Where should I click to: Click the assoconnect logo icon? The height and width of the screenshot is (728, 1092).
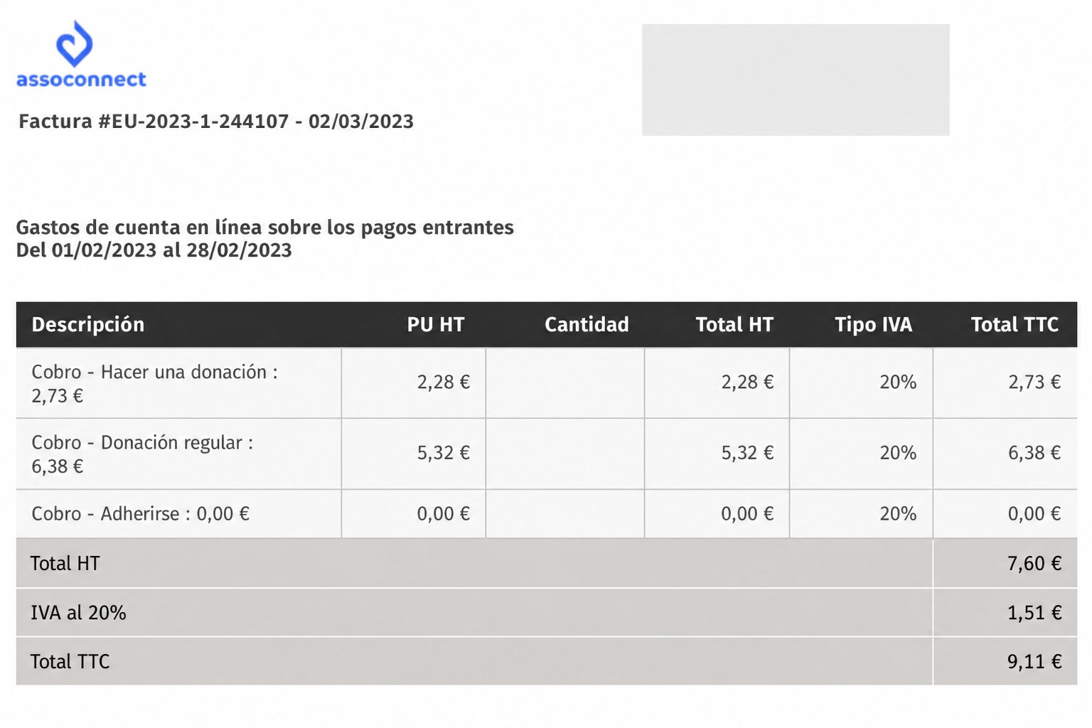[x=75, y=43]
